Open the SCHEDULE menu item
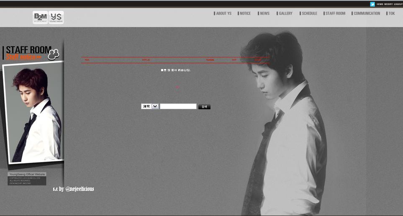 tap(308, 13)
